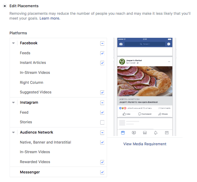Toggle the Messenger placement checkbox
This screenshot has width=197, height=182.
tap(102, 172)
